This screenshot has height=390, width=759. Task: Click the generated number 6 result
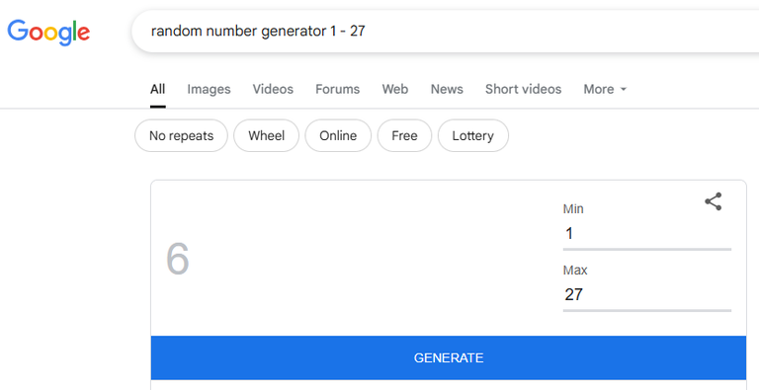click(x=178, y=259)
